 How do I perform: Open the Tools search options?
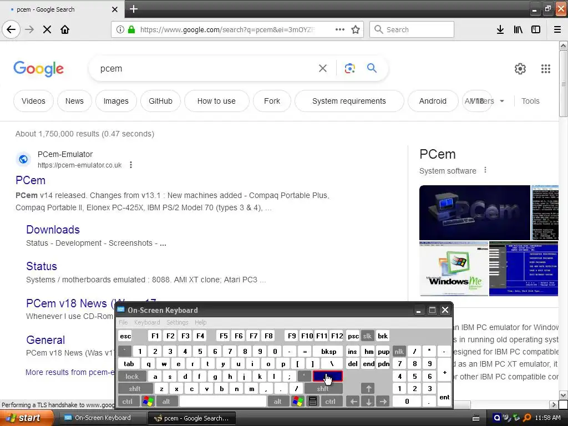coord(530,101)
